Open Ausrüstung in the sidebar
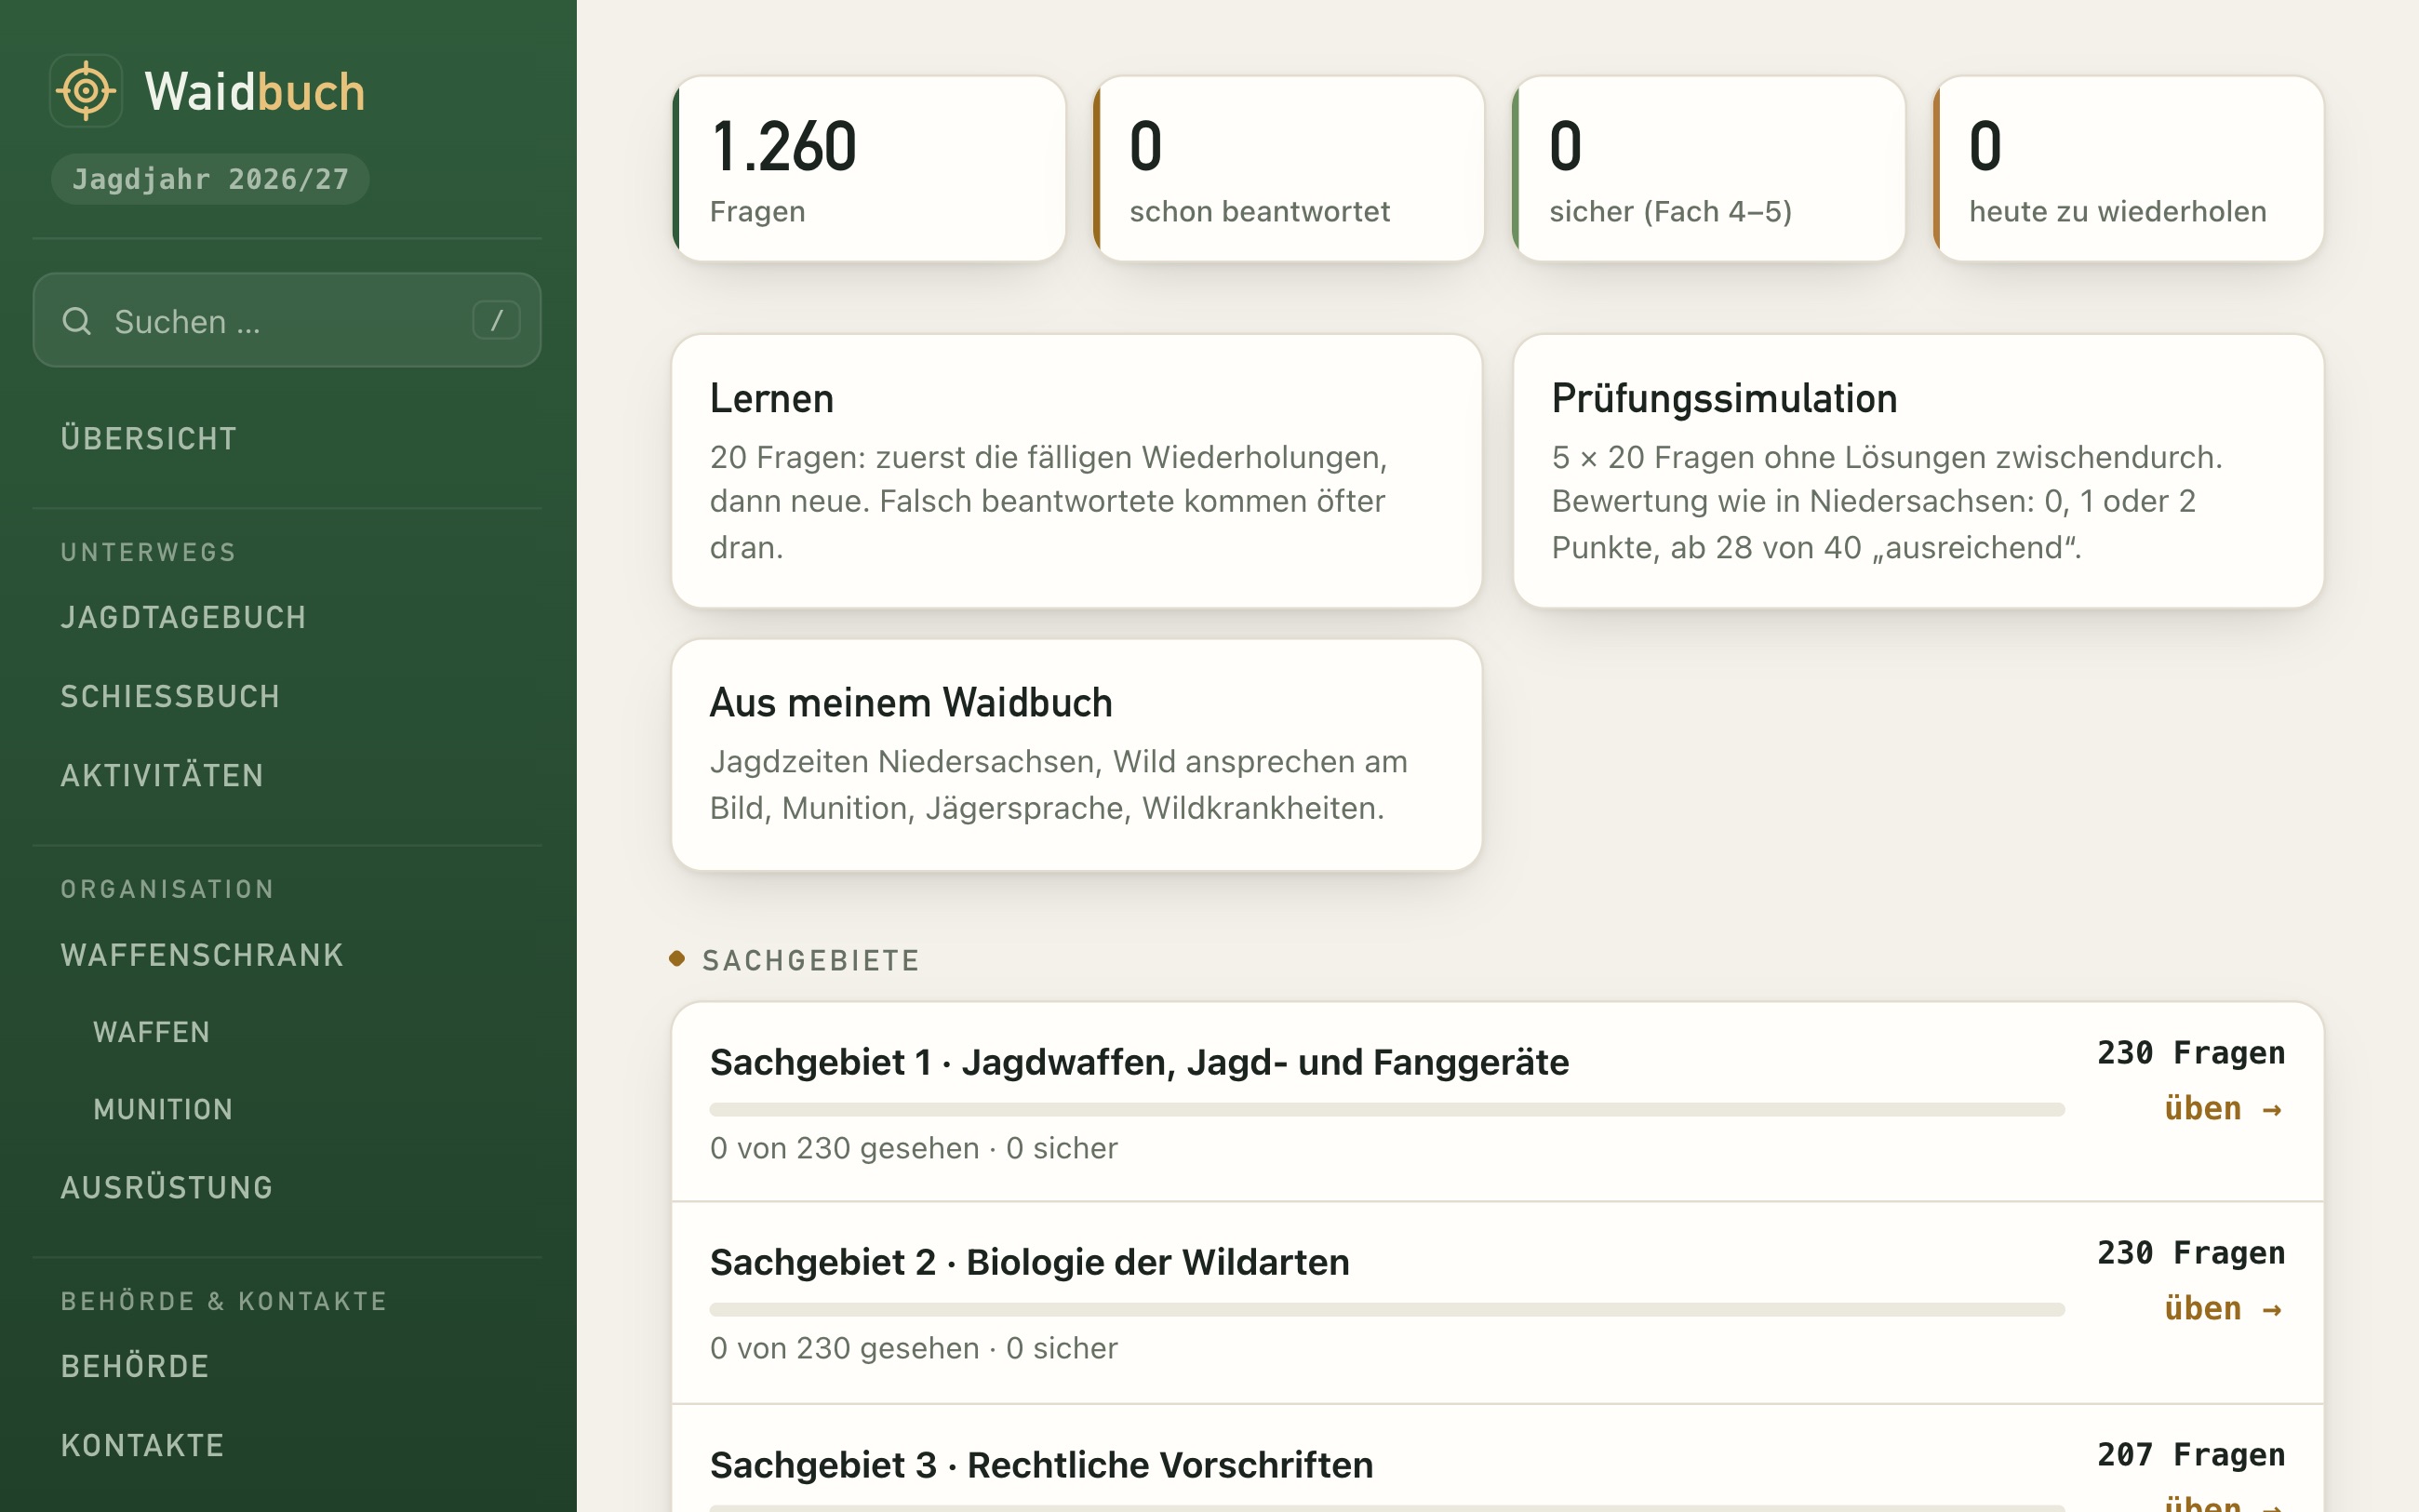2419x1512 pixels. point(167,1187)
